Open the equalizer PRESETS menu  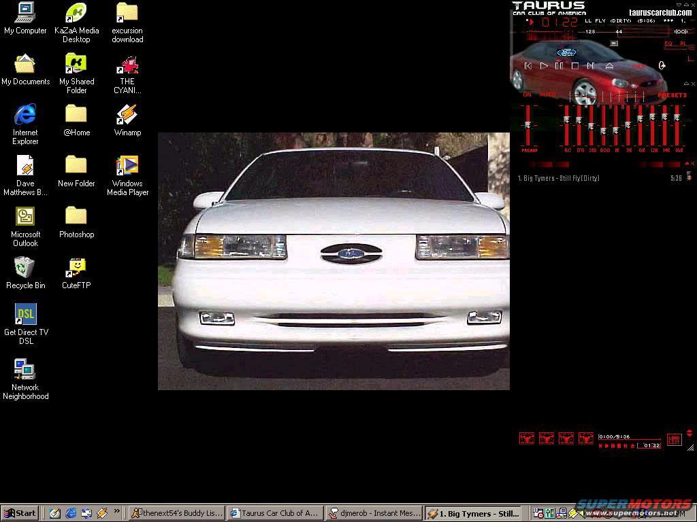click(672, 95)
